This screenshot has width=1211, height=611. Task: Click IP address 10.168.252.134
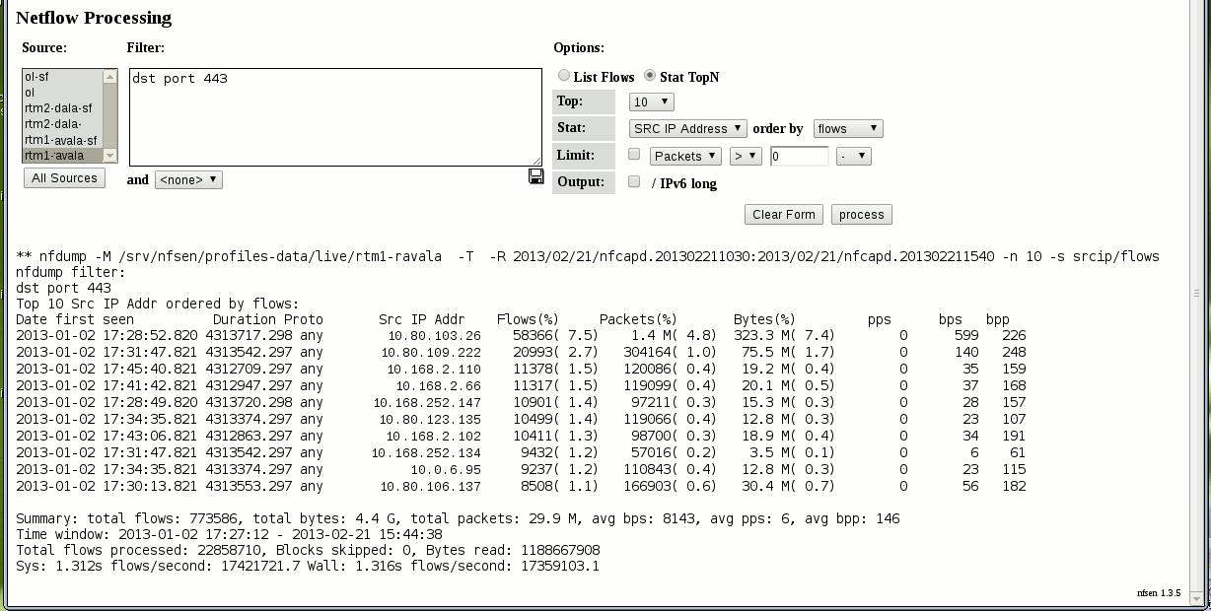point(427,452)
